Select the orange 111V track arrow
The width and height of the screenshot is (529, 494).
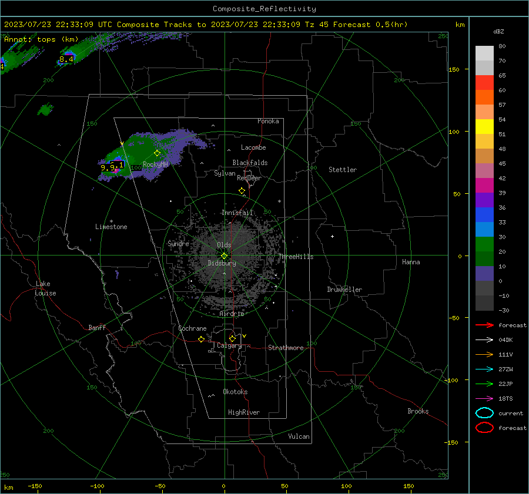484,354
